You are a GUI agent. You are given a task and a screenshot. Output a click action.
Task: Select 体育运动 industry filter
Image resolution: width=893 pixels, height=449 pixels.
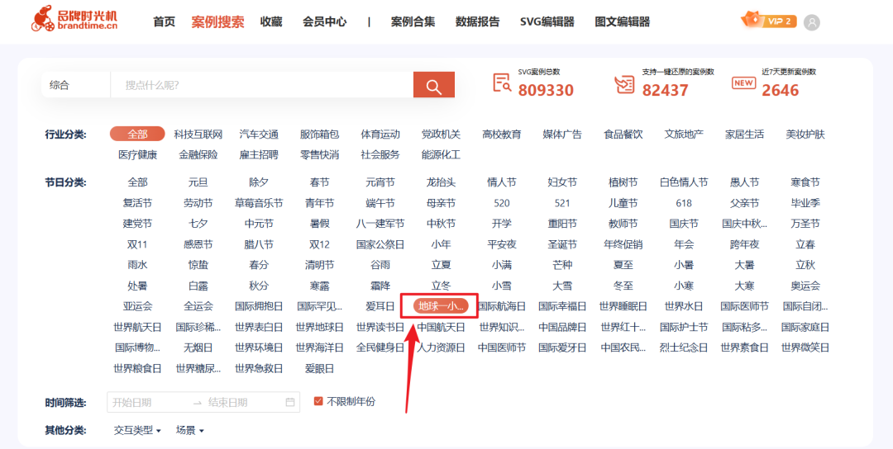(x=380, y=135)
